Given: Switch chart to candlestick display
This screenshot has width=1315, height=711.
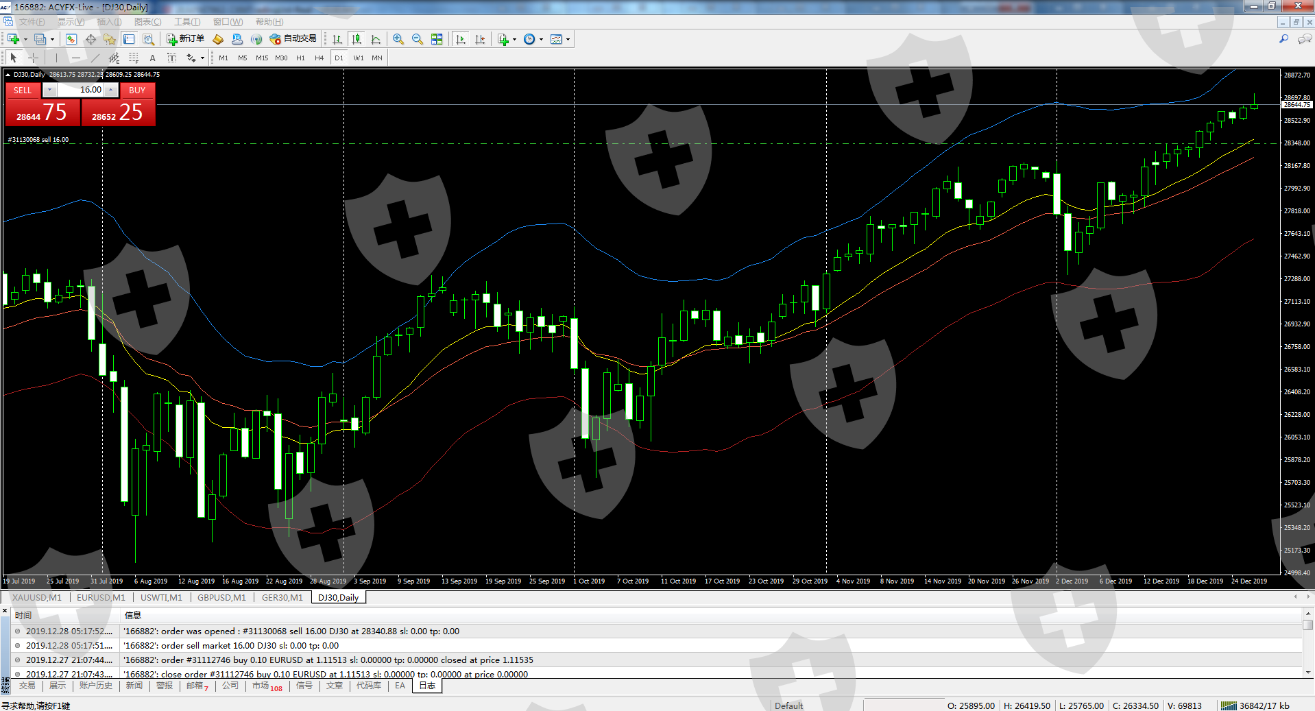Looking at the screenshot, I should click(x=357, y=39).
